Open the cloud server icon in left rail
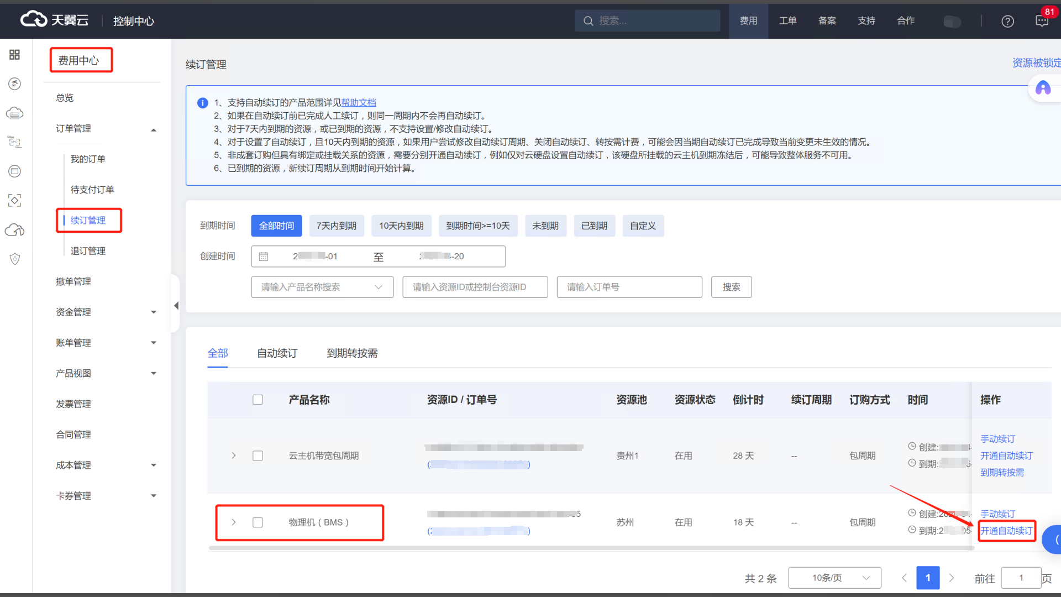The width and height of the screenshot is (1061, 597). pyautogui.click(x=15, y=113)
